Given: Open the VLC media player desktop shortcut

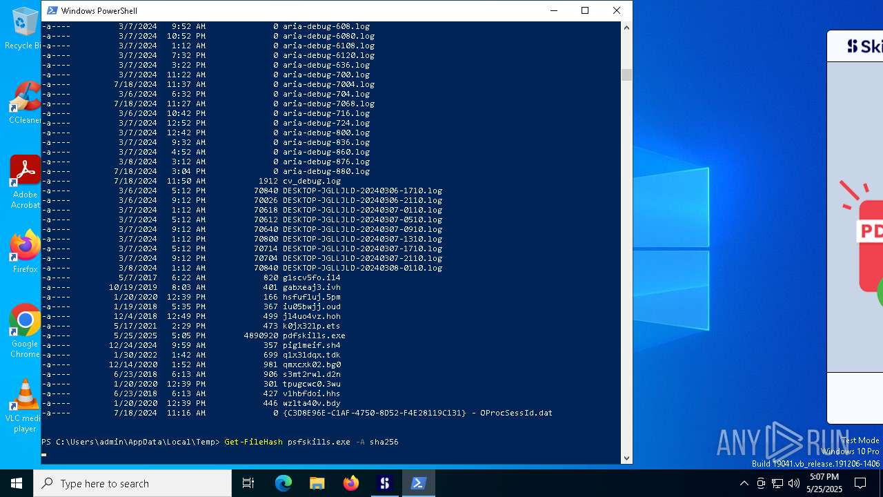Looking at the screenshot, I should tap(25, 405).
